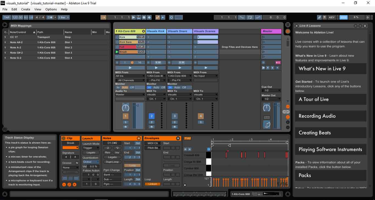Toggle the Mixer section selector icon
Viewport: 375px width, 200px height.
click(x=288, y=117)
